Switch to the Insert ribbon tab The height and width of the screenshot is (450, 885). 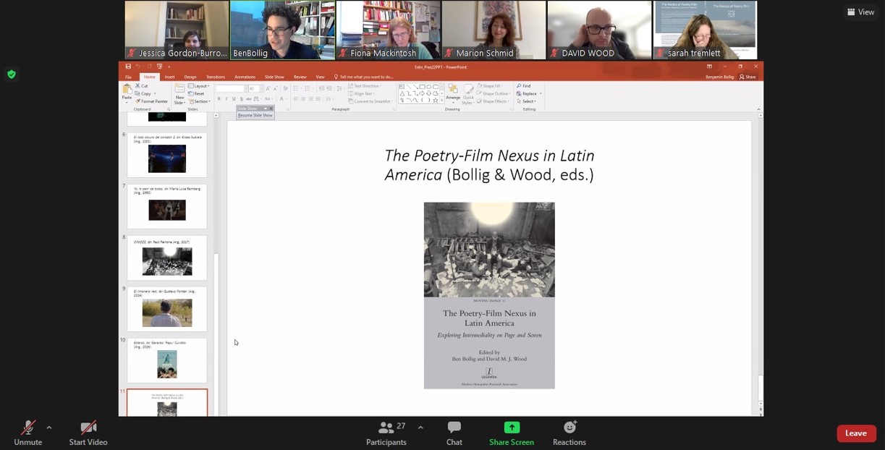169,77
